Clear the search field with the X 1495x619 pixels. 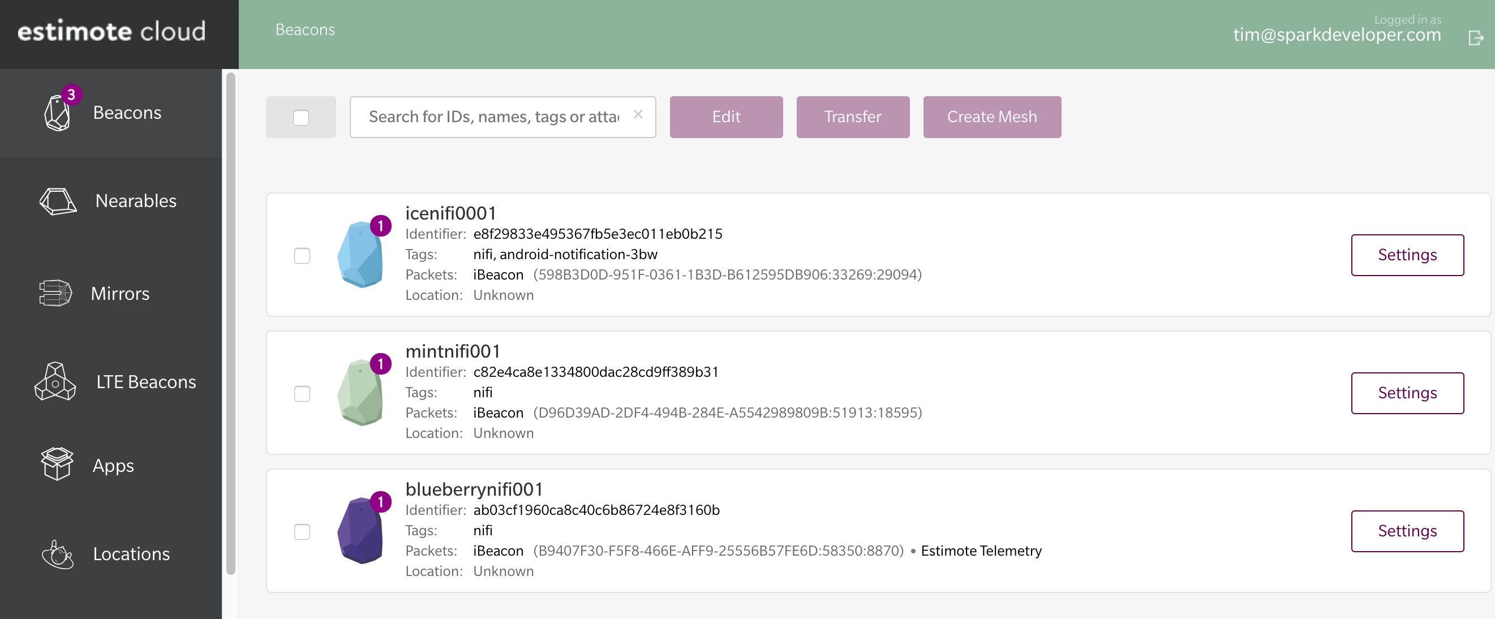[x=638, y=114]
